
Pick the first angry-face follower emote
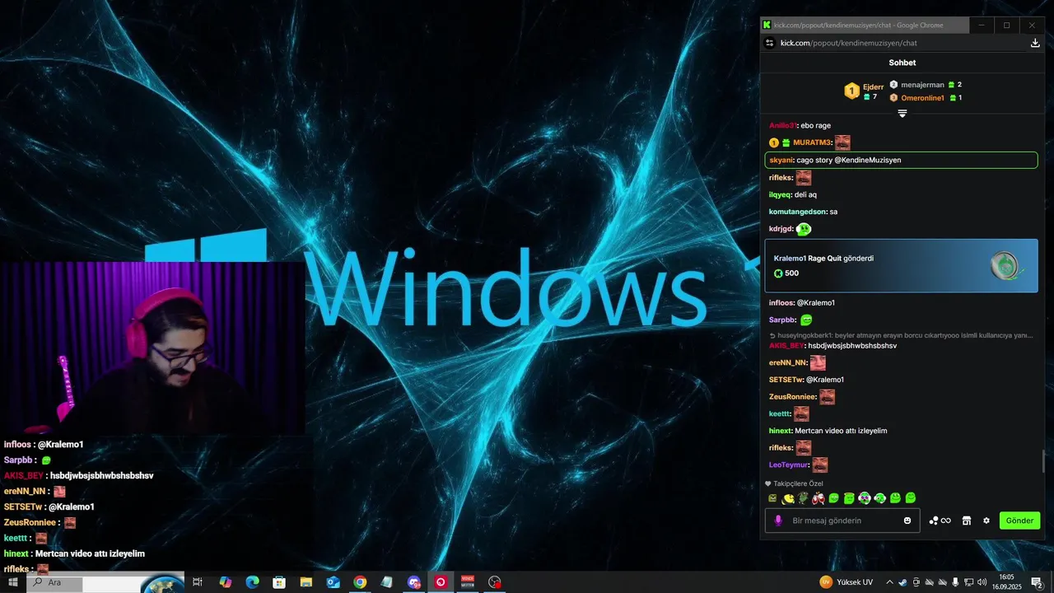[x=772, y=498]
